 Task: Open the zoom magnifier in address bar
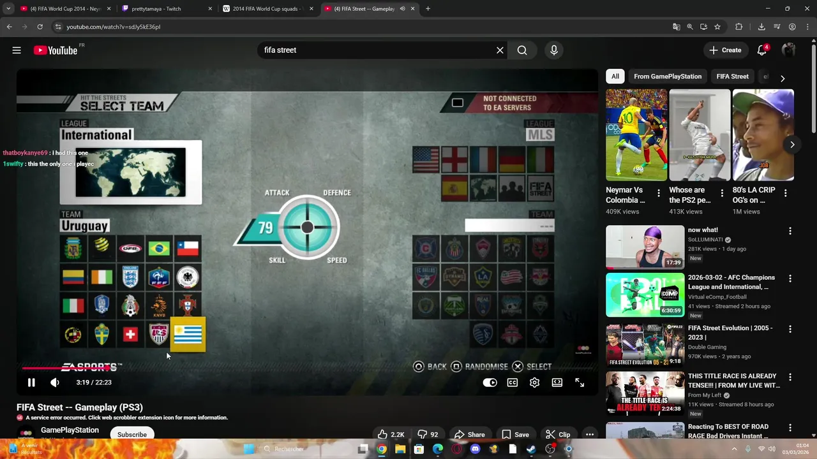[x=690, y=27]
